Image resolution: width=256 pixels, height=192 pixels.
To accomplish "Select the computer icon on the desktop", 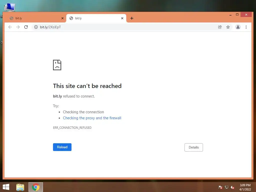I will 9,7.
